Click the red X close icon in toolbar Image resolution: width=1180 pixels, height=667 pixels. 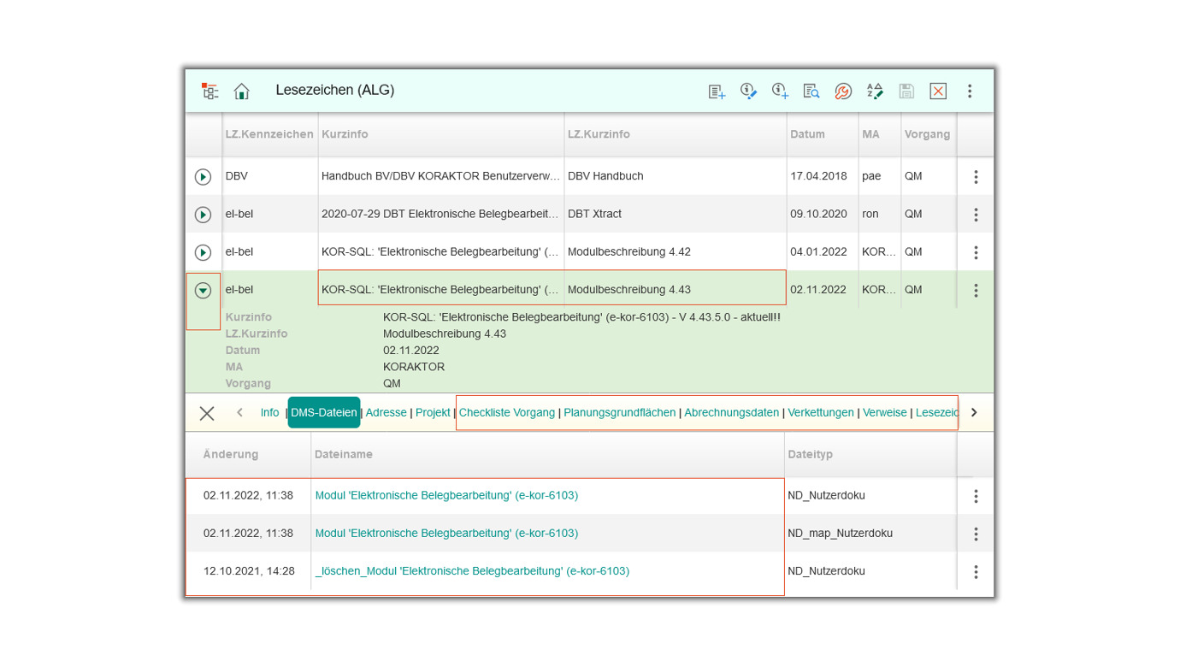pos(938,91)
